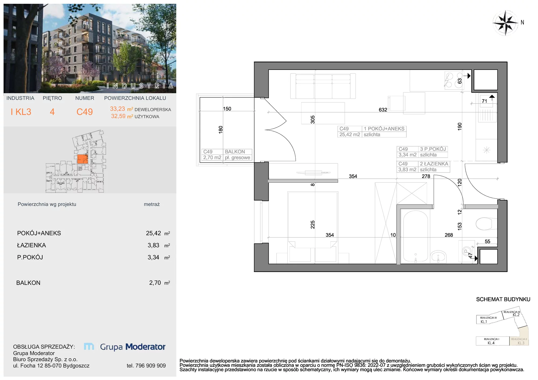538x380 pixels.
Task: Click the wardrobe symbol by the bedroom
Action: [386, 223]
